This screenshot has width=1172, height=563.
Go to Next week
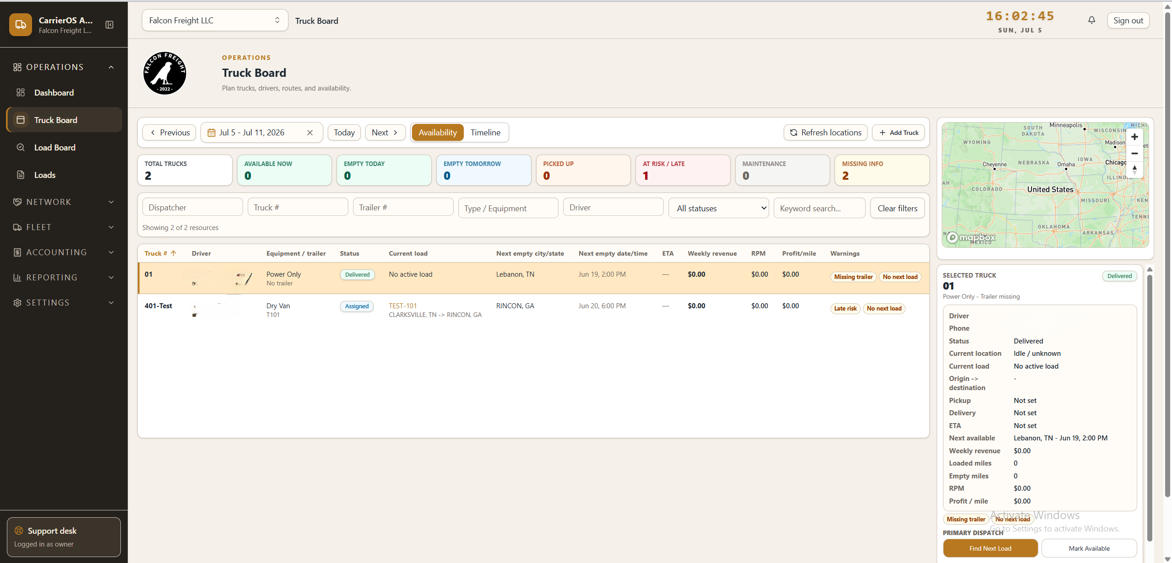[385, 133]
